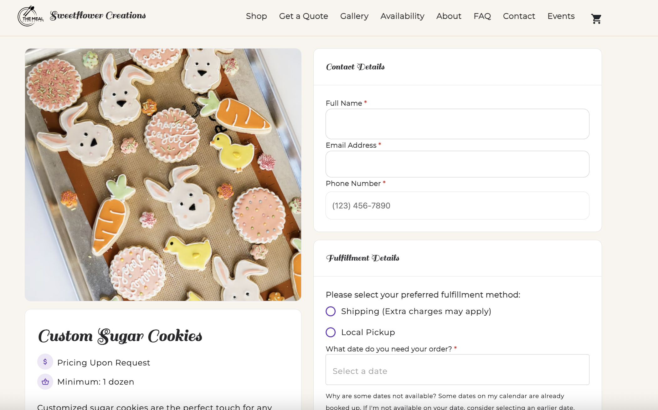
Task: Select the Shipping fulfillment radio button
Action: coord(331,311)
